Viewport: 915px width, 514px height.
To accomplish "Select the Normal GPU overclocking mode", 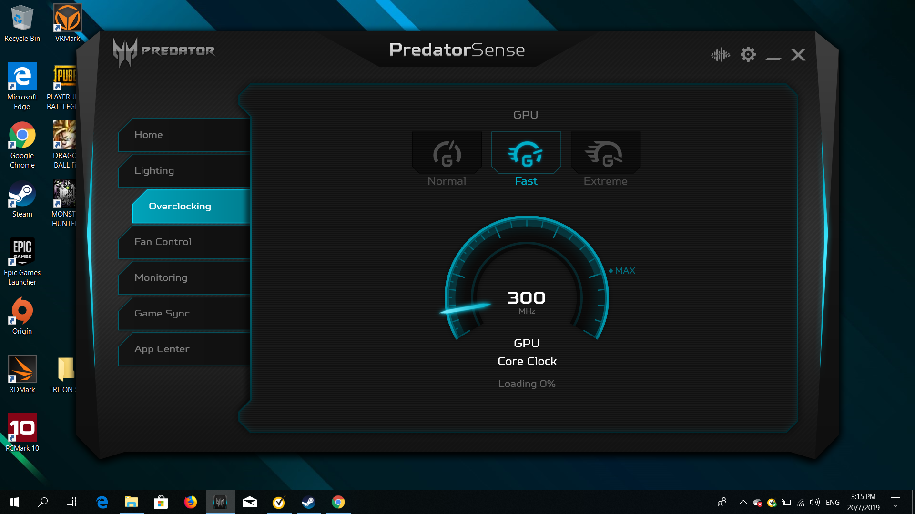I will click(447, 159).
